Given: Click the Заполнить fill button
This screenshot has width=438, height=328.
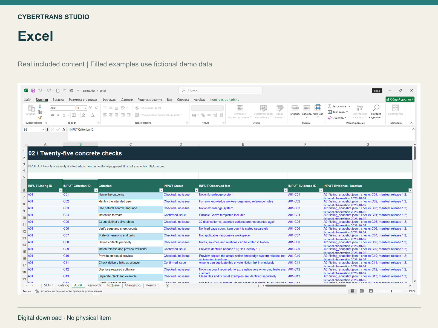Looking at the screenshot, I should click(338, 112).
